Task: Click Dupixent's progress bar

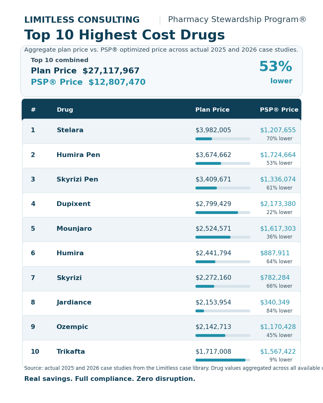Action: [x=223, y=213]
